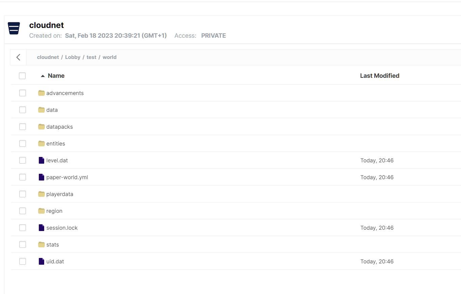The width and height of the screenshot is (461, 294).
Task: Click the cloudnet bucket icon
Action: click(x=14, y=28)
